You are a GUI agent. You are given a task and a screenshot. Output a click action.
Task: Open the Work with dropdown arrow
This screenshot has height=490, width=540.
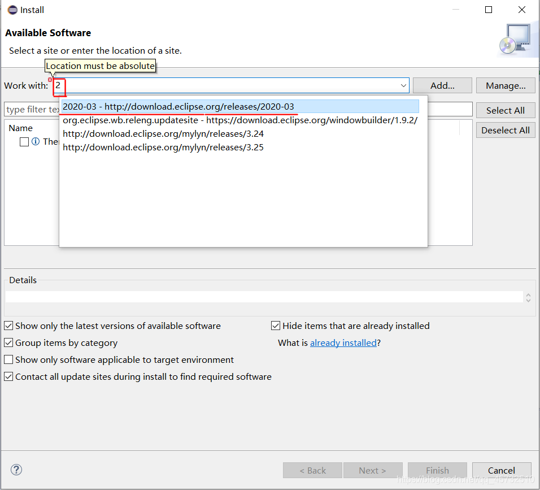[x=404, y=85]
